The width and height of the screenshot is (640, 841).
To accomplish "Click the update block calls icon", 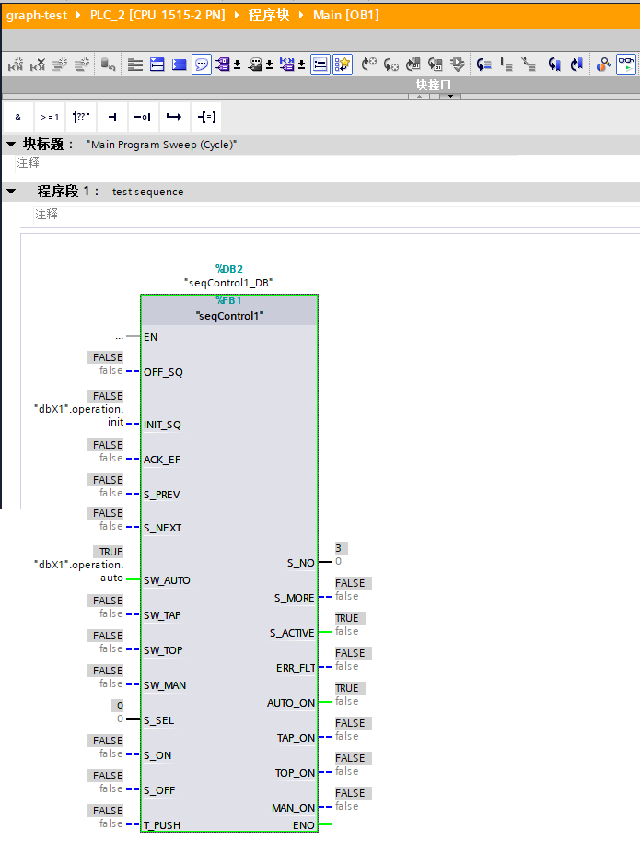I will 413,64.
